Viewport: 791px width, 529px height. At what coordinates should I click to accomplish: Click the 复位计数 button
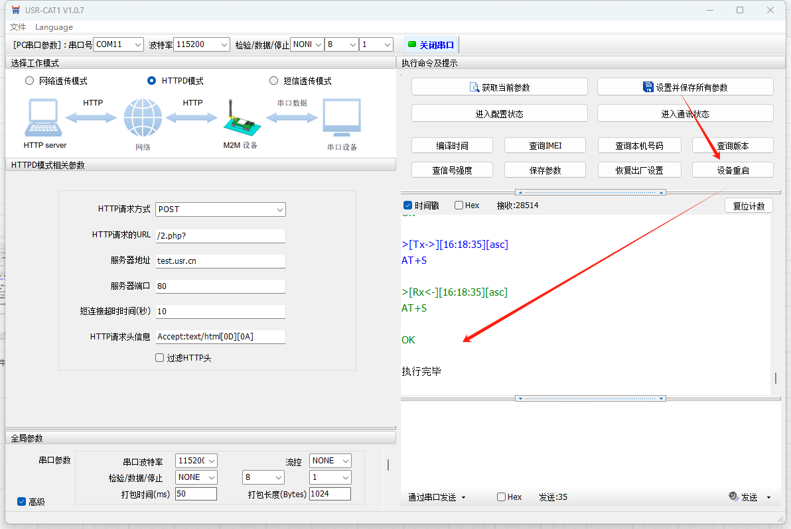point(749,206)
